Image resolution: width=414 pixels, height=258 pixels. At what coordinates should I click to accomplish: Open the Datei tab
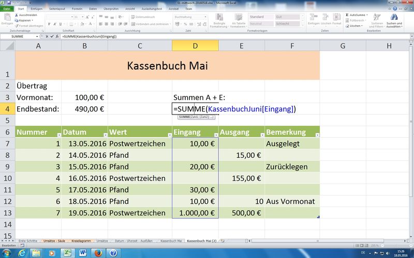coord(7,9)
